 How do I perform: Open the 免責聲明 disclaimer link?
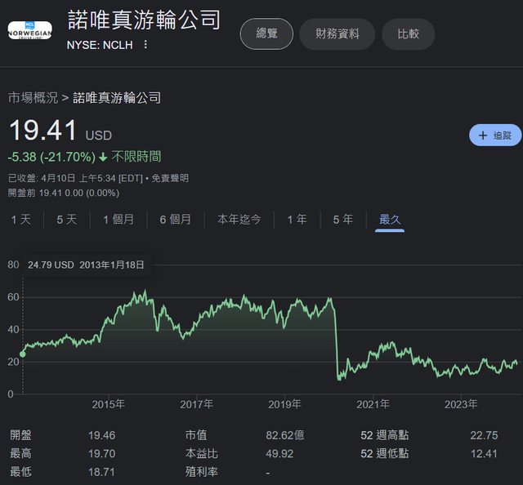172,178
